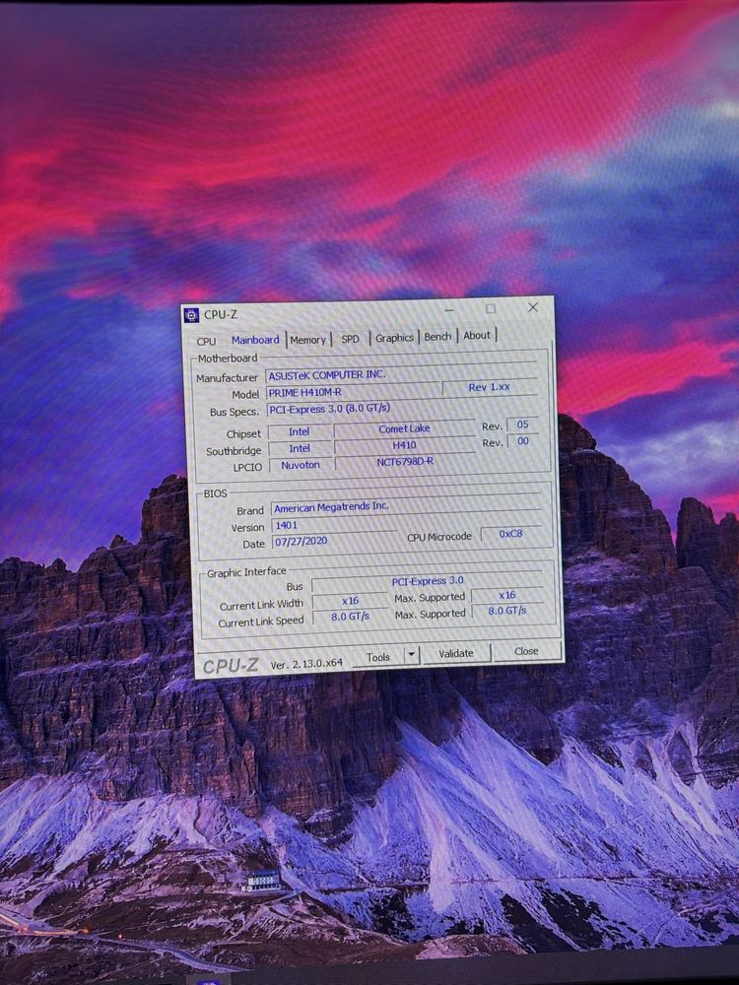Click the maximize button of CPU-Z
Viewport: 739px width, 985px height.
pos(490,308)
